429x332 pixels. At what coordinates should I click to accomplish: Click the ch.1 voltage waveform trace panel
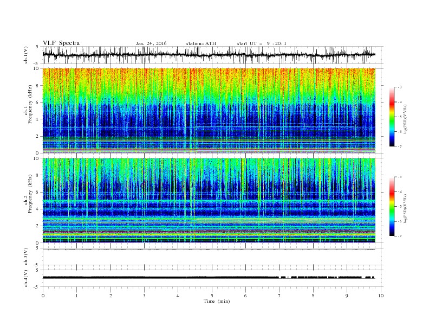212,55
